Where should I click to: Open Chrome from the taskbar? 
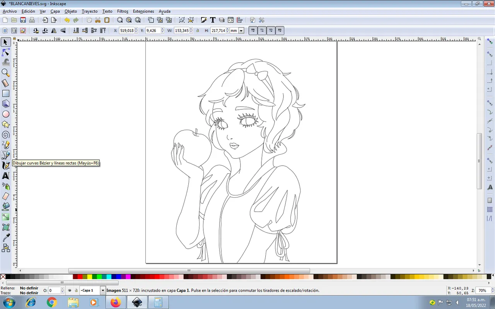(52, 302)
